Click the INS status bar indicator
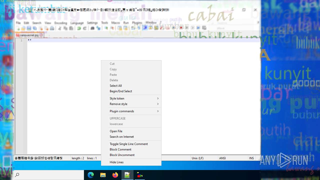This screenshot has width=320, height=180. [251, 158]
